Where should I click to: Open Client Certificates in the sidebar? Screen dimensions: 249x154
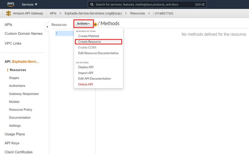pyautogui.click(x=19, y=152)
